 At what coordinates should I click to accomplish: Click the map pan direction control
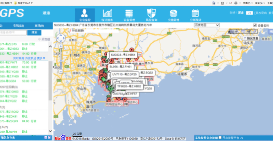point(61,38)
